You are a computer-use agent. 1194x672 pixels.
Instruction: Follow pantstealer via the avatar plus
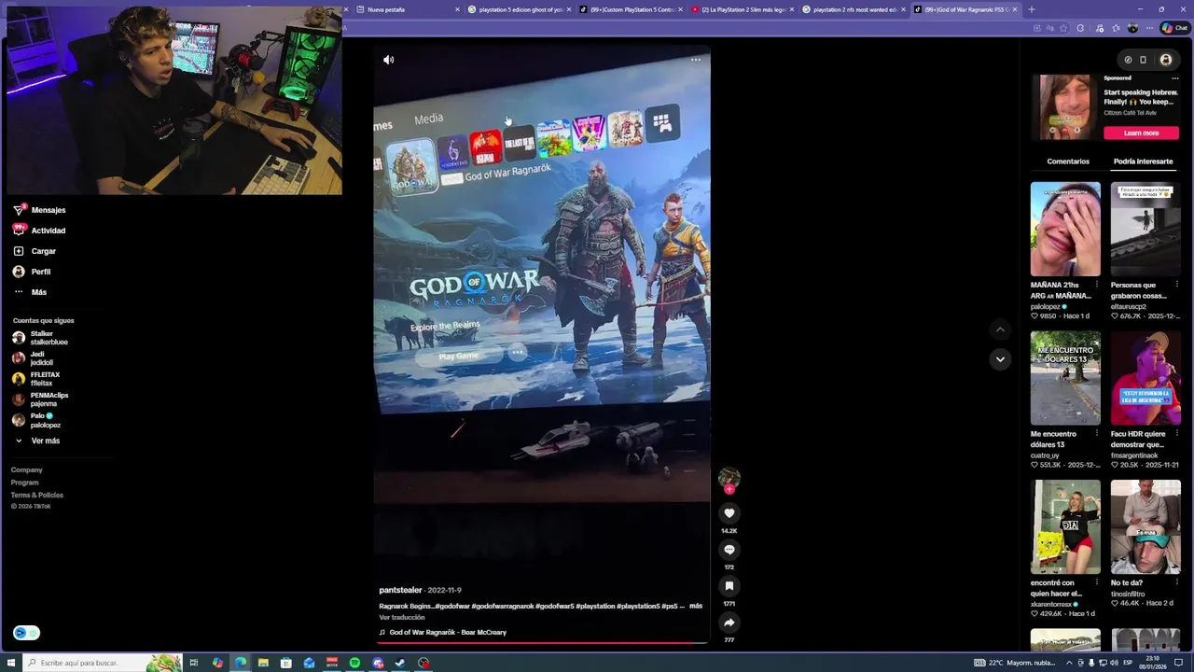coord(729,489)
